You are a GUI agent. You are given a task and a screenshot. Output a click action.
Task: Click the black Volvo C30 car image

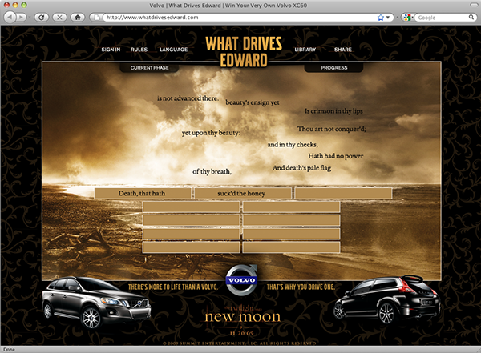coord(387,299)
